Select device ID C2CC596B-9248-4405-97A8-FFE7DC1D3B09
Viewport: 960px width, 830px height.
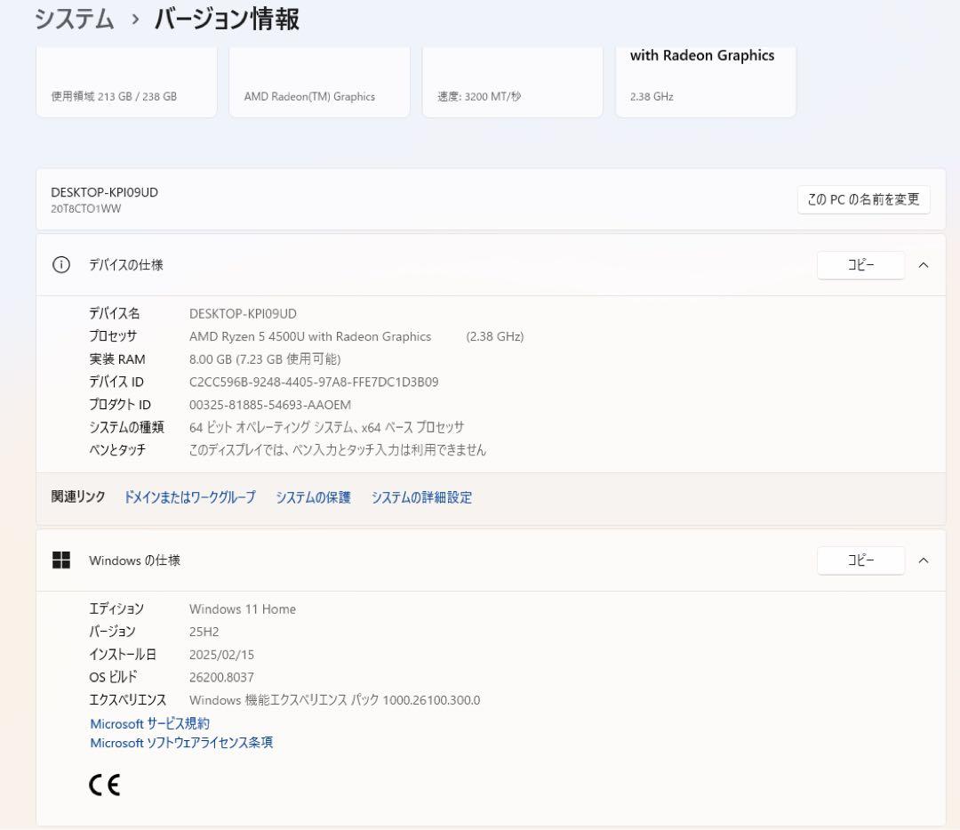pos(314,382)
